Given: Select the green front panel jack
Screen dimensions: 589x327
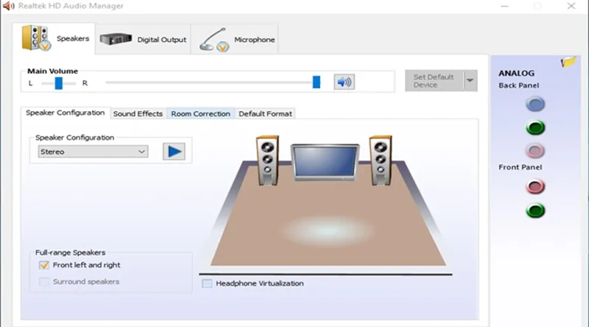Looking at the screenshot, I should coord(535,211).
